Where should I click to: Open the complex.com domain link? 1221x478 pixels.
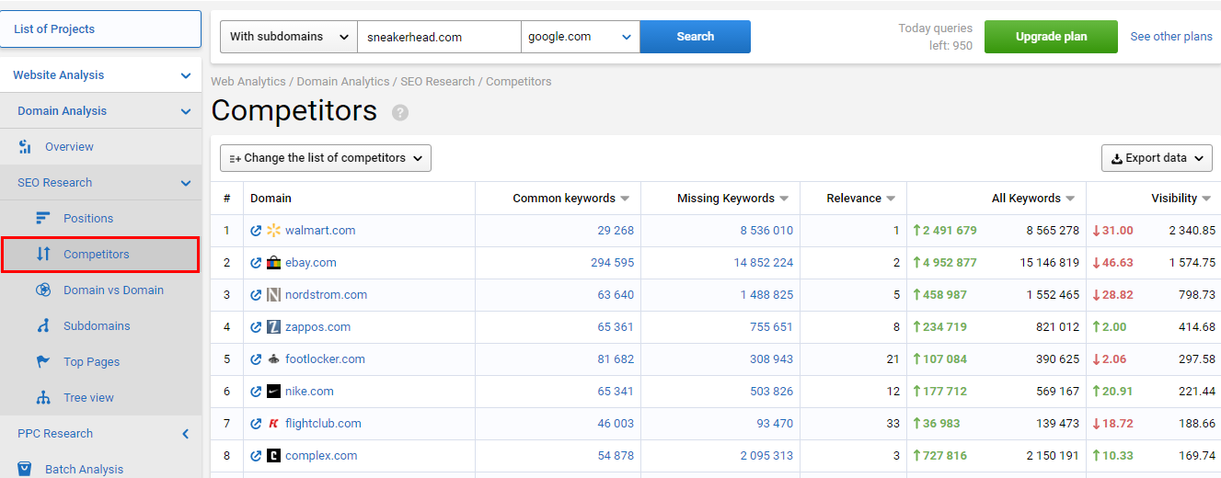coord(321,456)
